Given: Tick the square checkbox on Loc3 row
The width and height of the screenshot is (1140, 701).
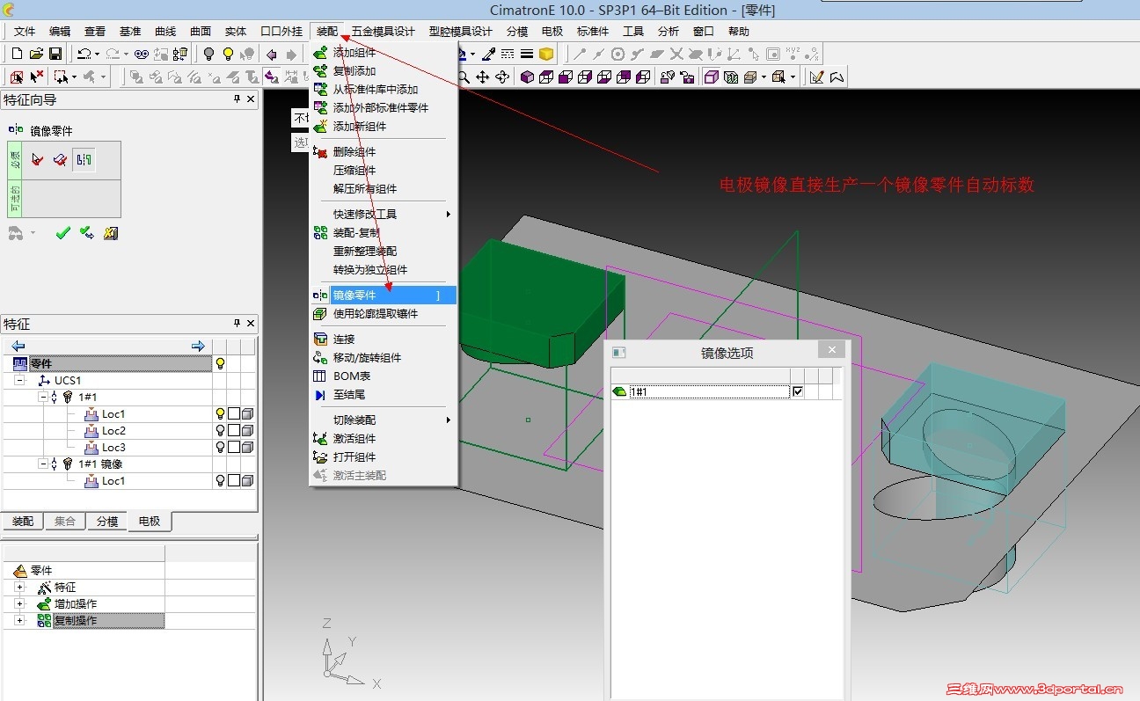Looking at the screenshot, I should click(234, 447).
